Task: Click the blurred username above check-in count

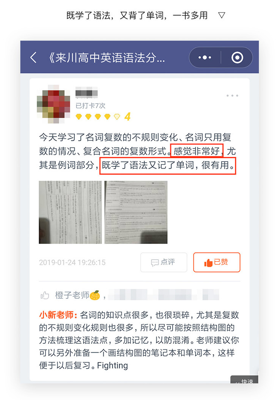Action: coord(87,93)
